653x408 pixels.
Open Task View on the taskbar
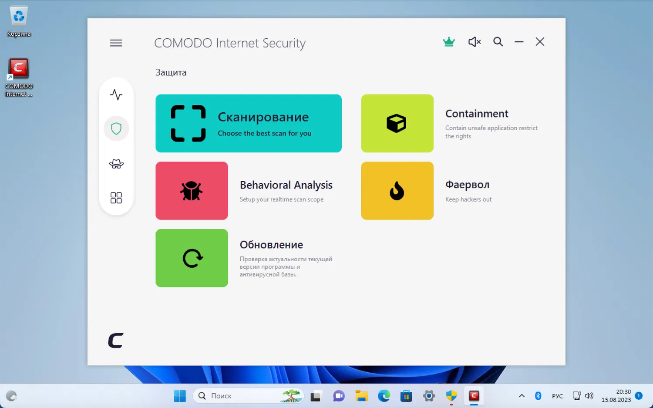click(316, 396)
